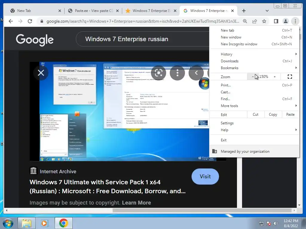Close the Paste.ee tab
Viewport: 306px width, 229px height.
(x=117, y=11)
